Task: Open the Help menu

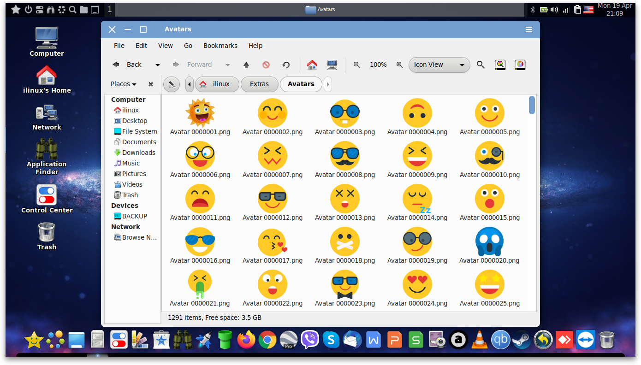Action: [255, 46]
